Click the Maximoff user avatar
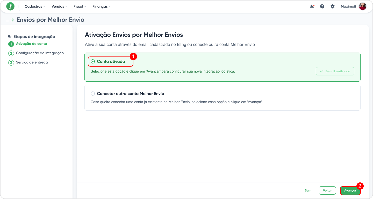The width and height of the screenshot is (373, 199). 363,6
